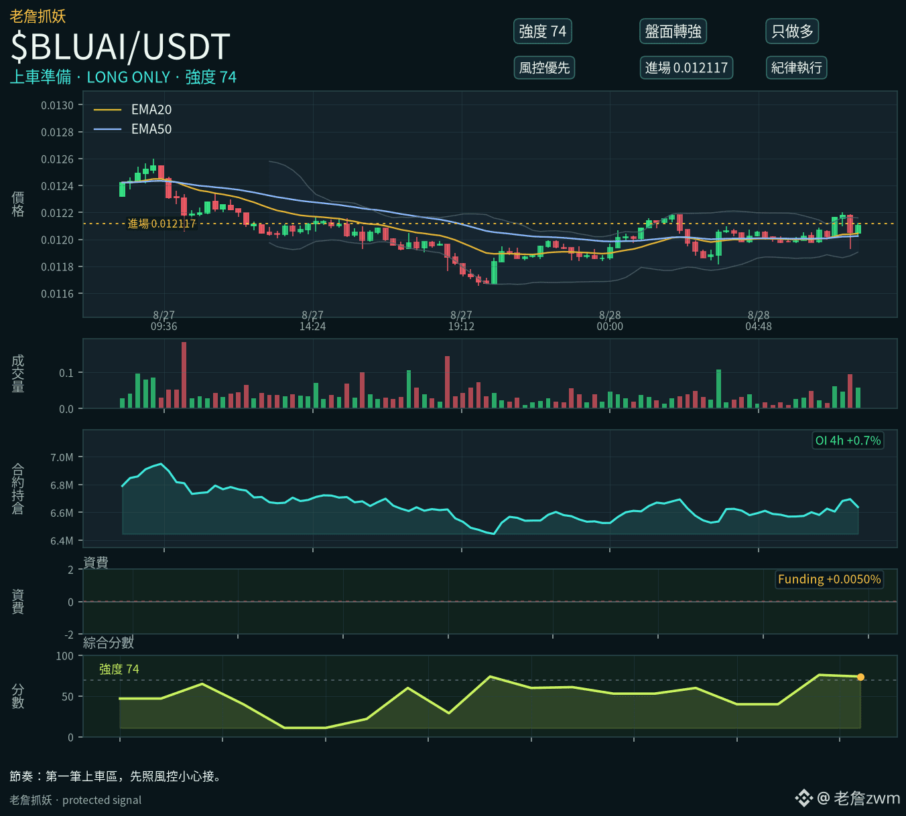Click the 老詹抓妖 brand name at top left
The height and width of the screenshot is (816, 906).
[38, 16]
